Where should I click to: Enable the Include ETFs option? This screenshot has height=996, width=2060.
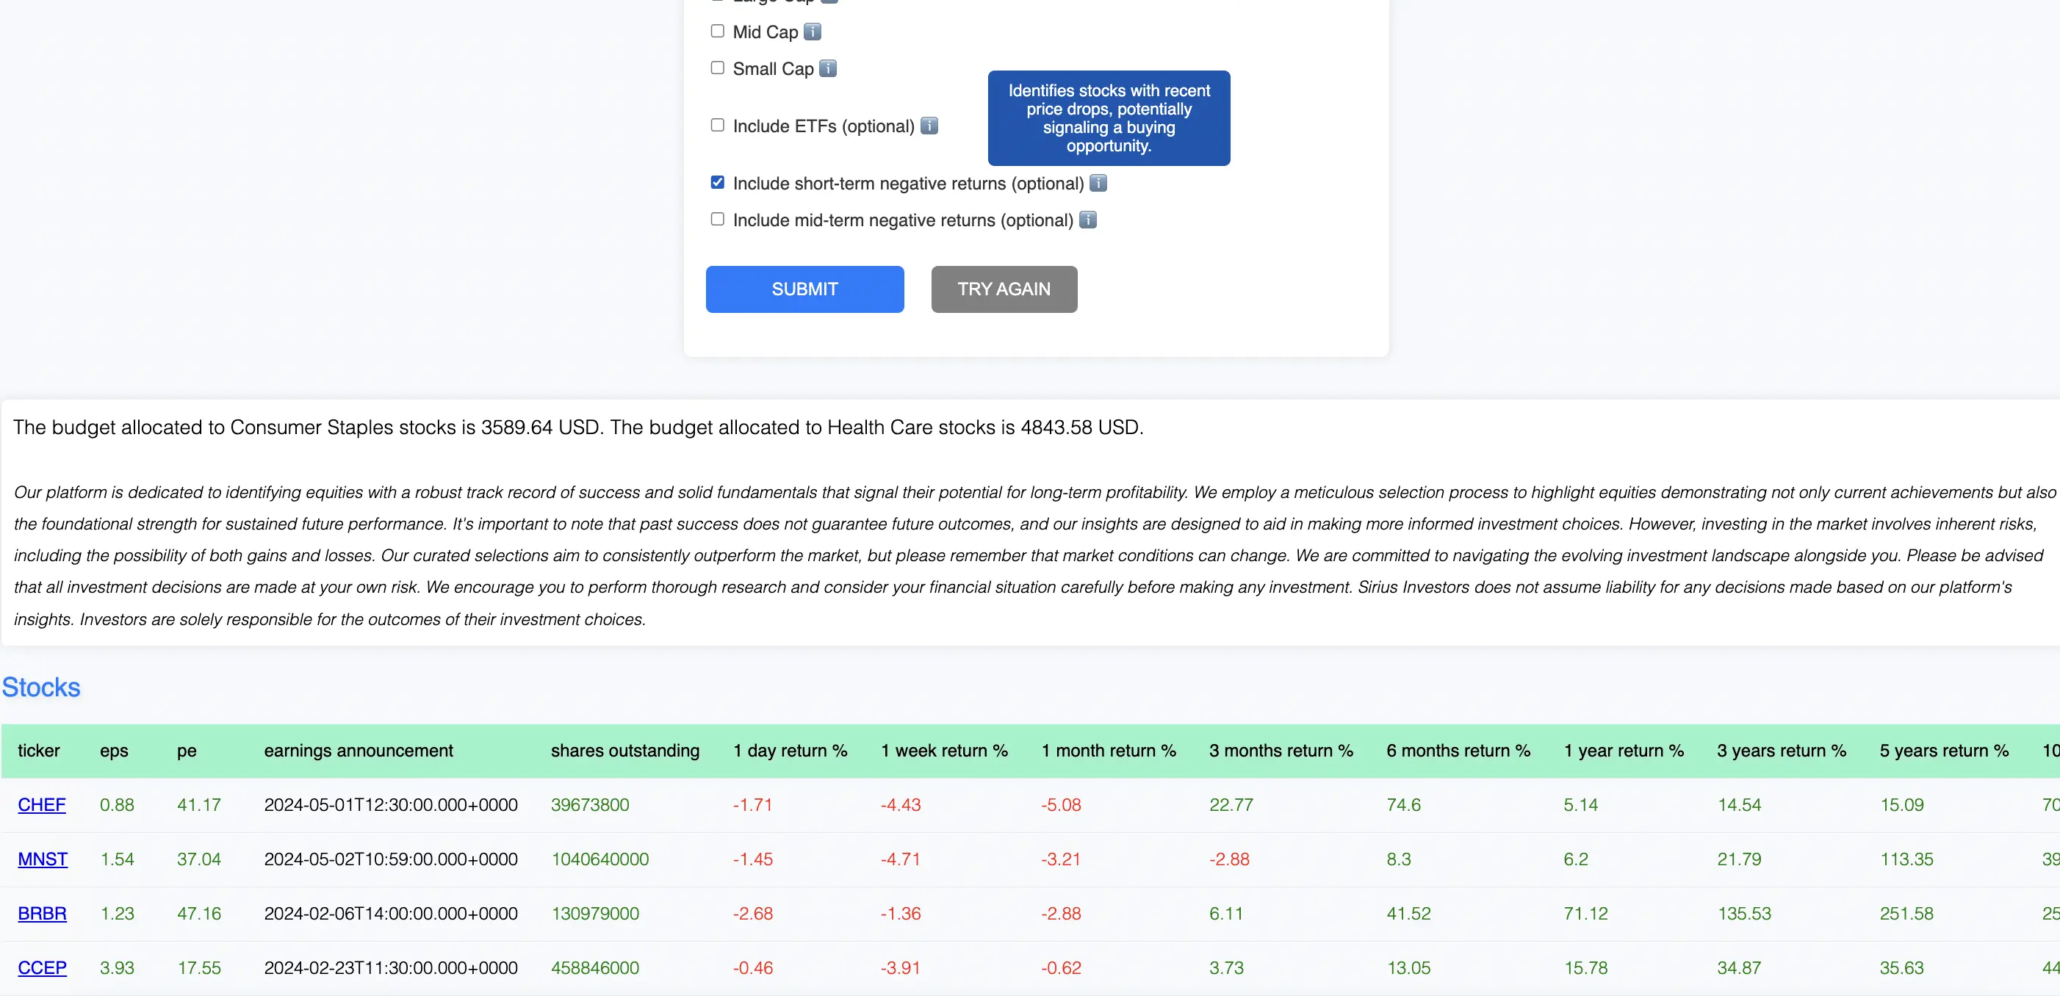coord(717,126)
